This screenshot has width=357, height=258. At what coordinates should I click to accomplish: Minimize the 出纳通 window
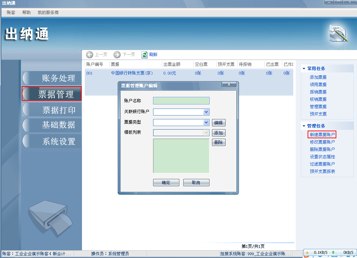click(x=329, y=2)
